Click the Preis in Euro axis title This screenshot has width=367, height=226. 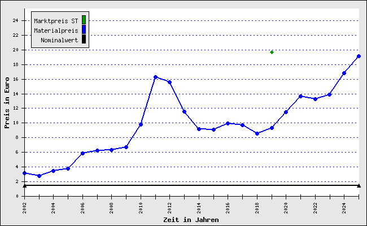tap(7, 103)
